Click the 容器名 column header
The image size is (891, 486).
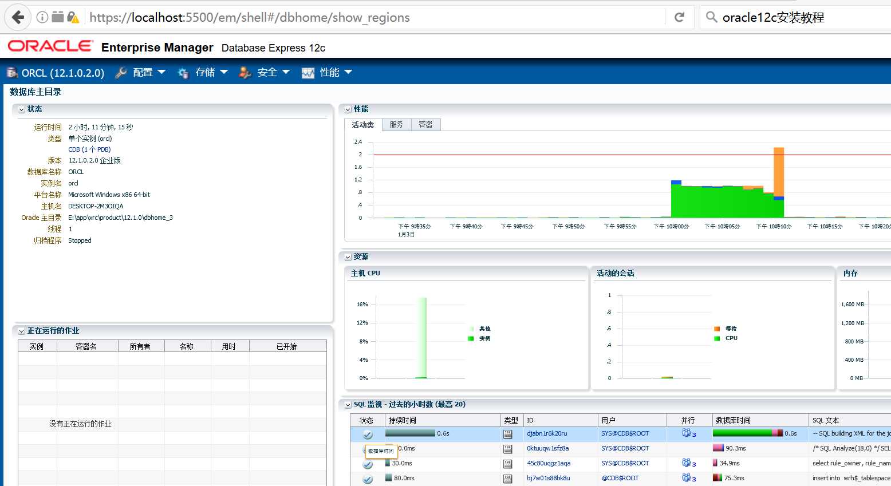[x=87, y=346]
